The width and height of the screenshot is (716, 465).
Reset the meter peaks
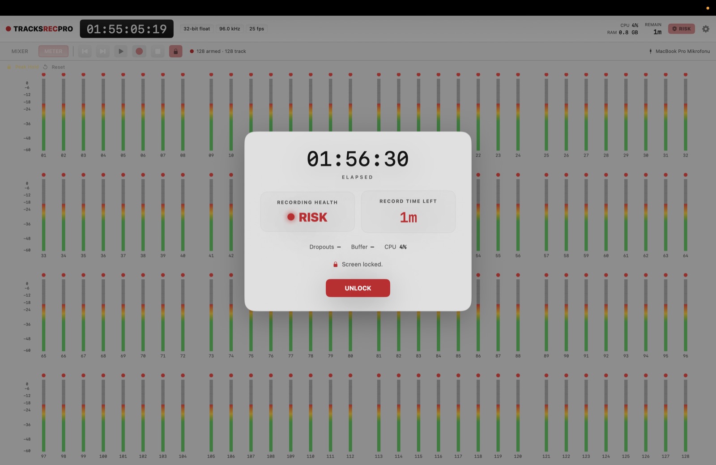click(54, 67)
